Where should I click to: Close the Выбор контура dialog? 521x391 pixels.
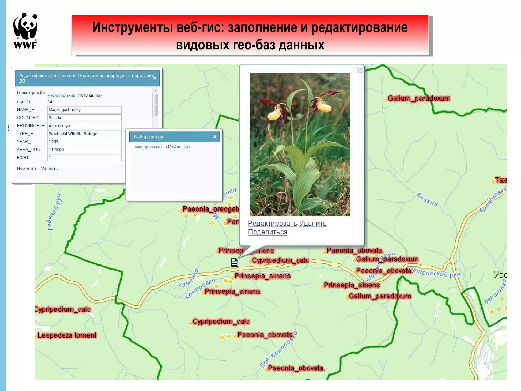pos(215,137)
